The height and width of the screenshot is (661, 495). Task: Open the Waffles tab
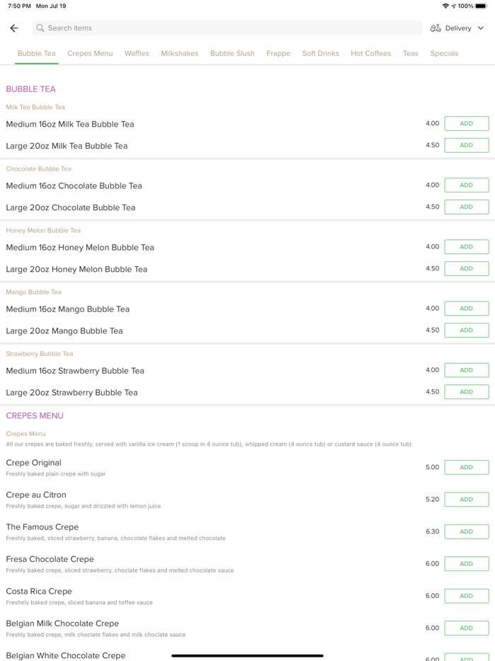[x=136, y=54]
